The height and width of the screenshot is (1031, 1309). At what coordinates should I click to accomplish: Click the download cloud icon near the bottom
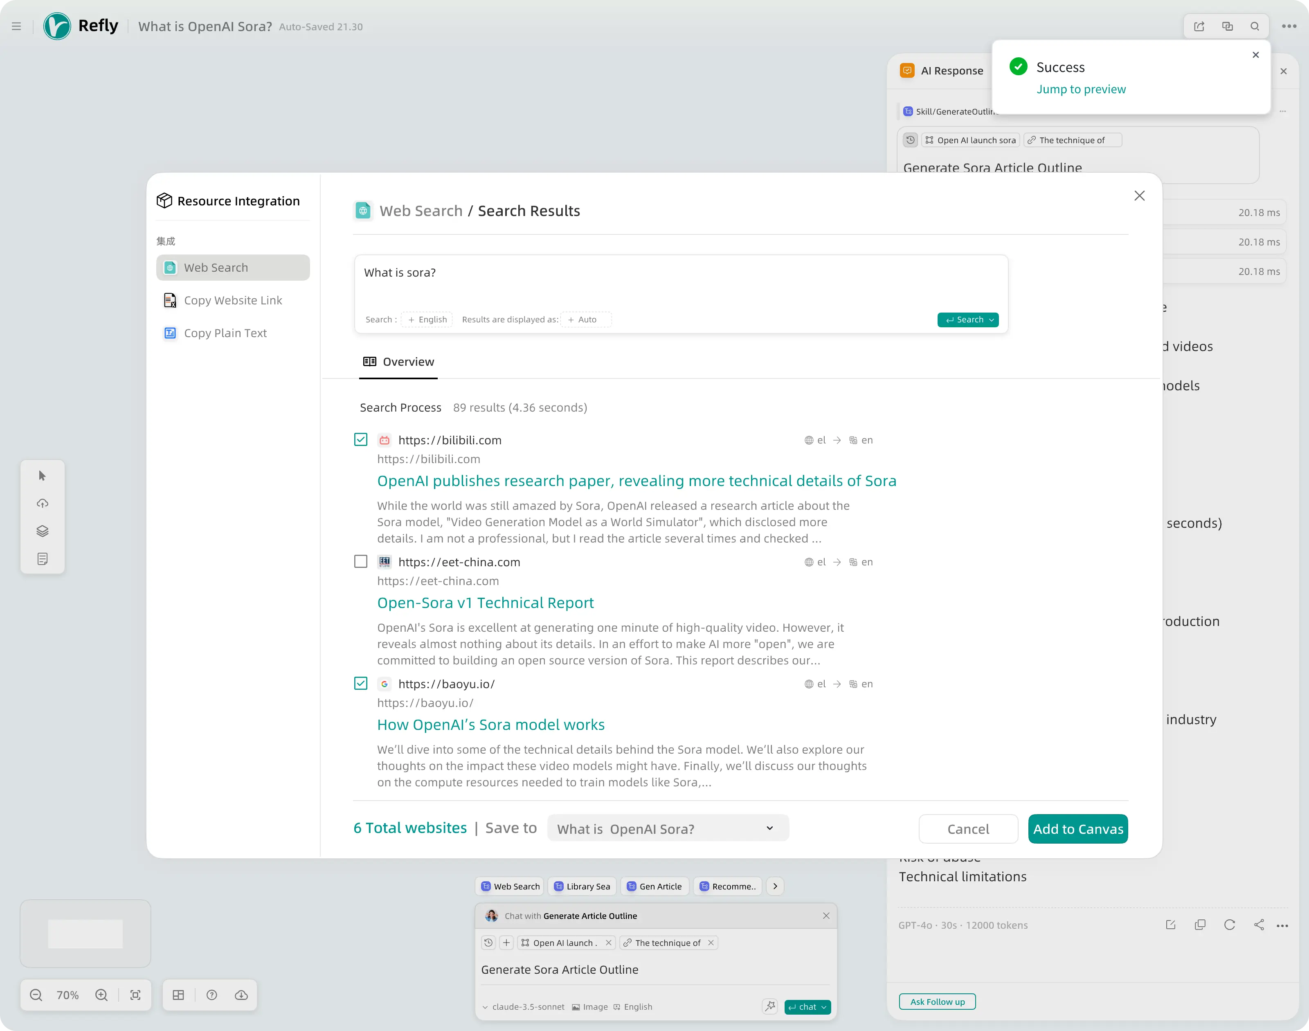point(241,995)
